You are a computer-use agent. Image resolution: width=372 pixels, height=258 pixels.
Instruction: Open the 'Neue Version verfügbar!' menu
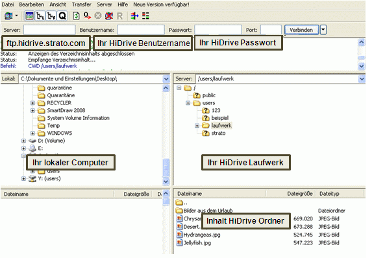[x=161, y=5]
